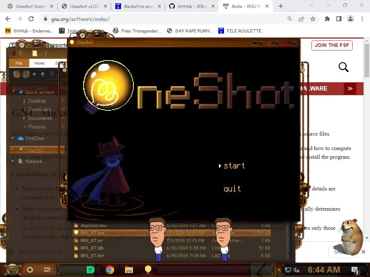Open the File tab in File Explorer
The image size is (370, 277).
point(19,63)
